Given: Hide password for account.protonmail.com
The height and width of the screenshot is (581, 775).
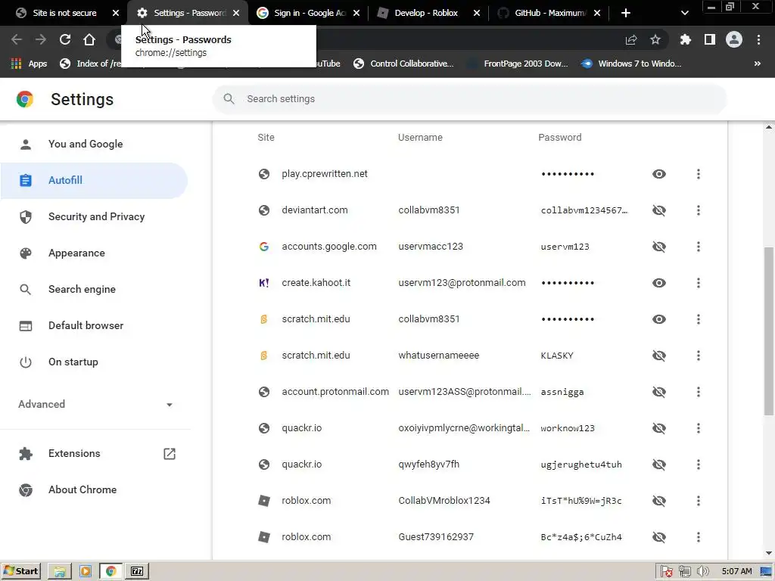Looking at the screenshot, I should pos(659,392).
